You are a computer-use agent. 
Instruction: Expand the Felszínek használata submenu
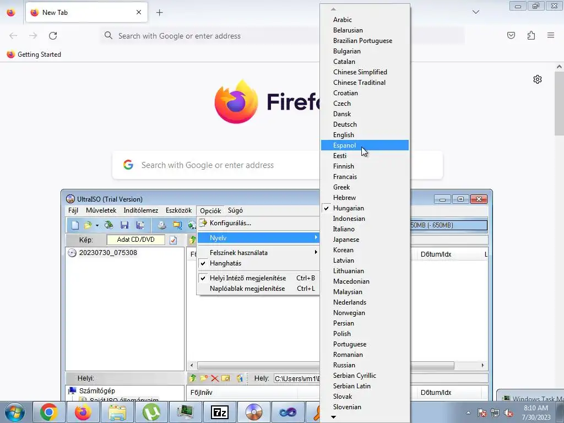[x=258, y=253]
